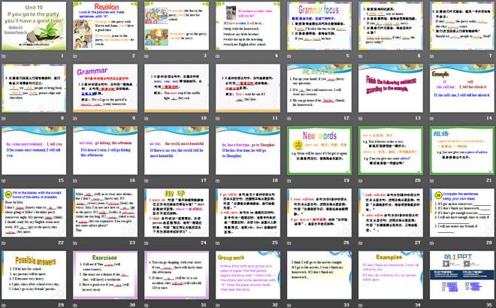Click the animation star icon under slide 9
This screenshot has height=308, width=496.
pos(75,118)
